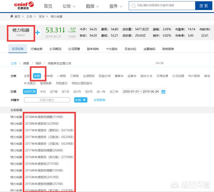Toggle the 股东大会 category filter
214x192 pixels.
point(146,76)
